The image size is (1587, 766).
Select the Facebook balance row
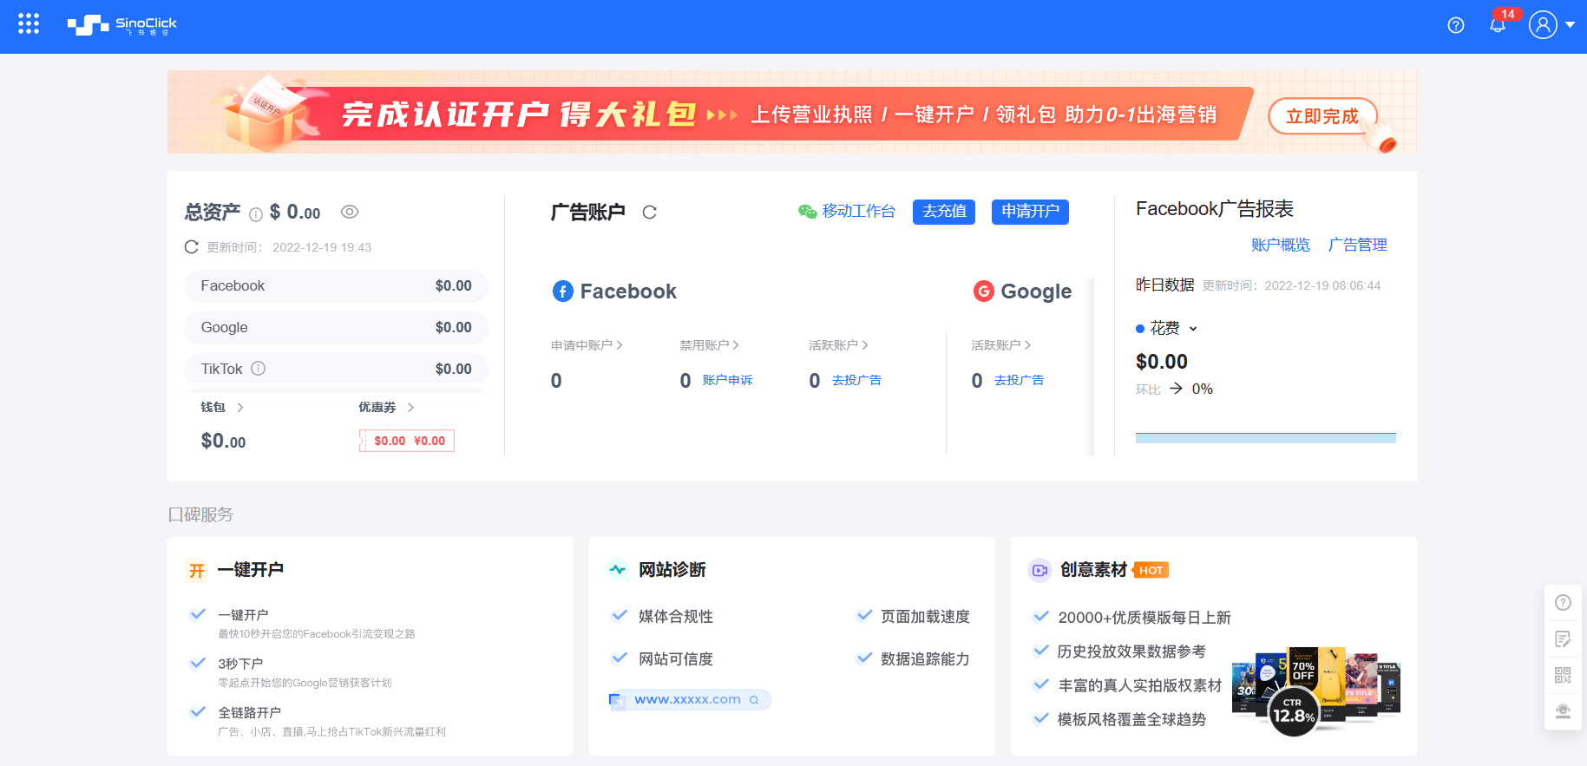(x=336, y=285)
